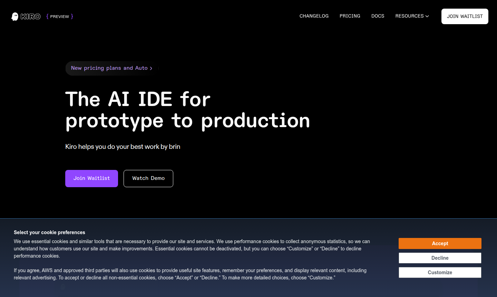Click the hero headline 'The AI IDE for'
The image size is (497, 297).
coord(138,99)
